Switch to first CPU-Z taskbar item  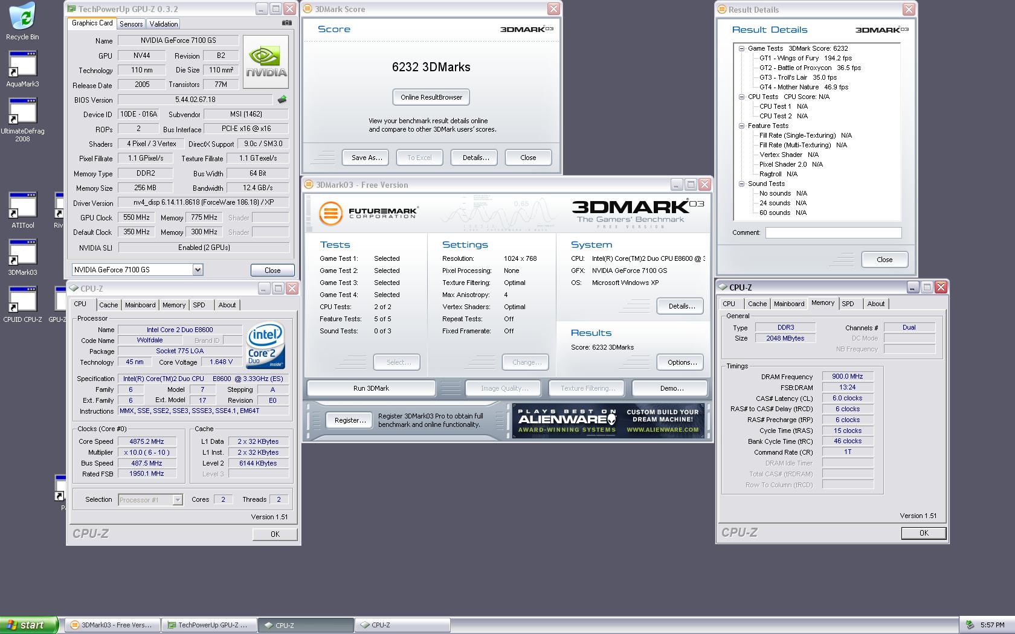click(x=306, y=625)
